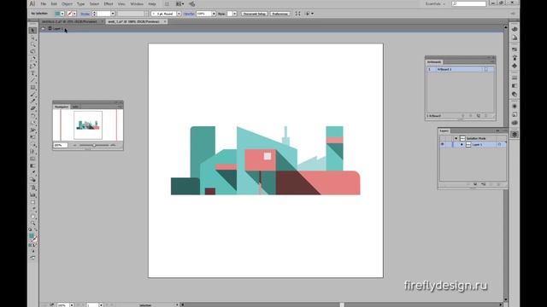The image size is (547, 307).
Task: Open the Stroke panel from right dock
Action: [x=515, y=78]
